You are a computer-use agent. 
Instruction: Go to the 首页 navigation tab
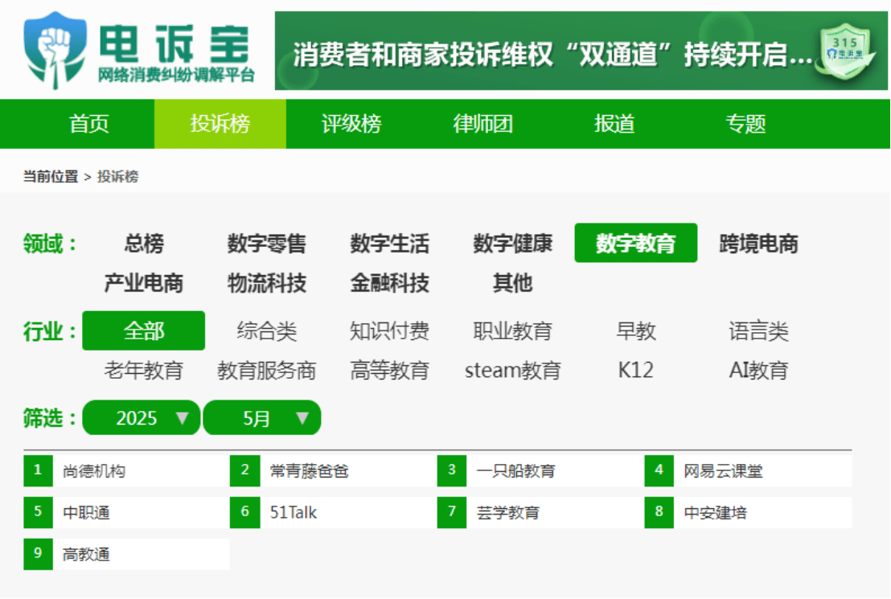tap(88, 124)
